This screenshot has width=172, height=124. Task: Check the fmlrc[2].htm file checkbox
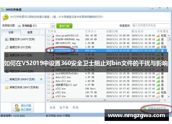[x=49, y=77]
